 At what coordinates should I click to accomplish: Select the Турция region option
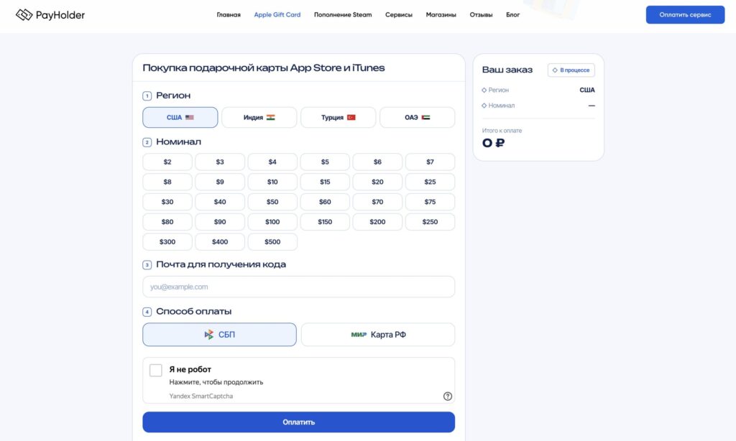click(x=338, y=117)
